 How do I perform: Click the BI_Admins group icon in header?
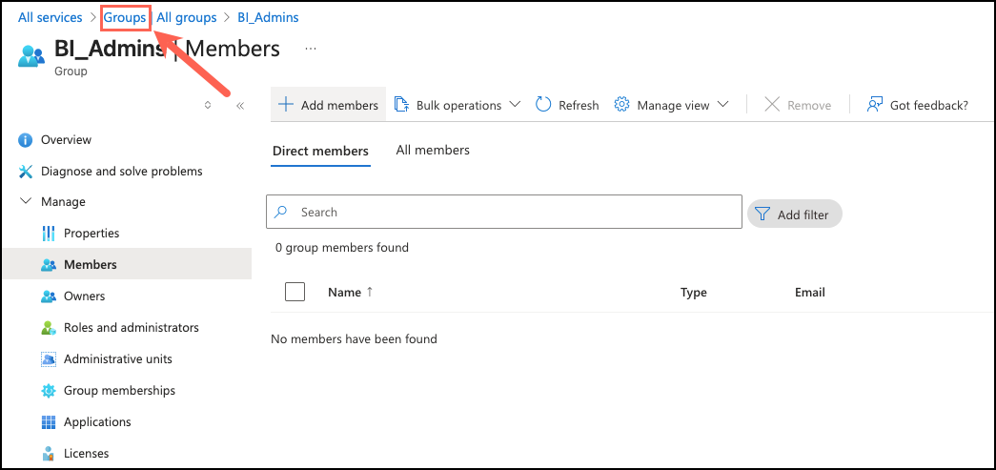31,56
